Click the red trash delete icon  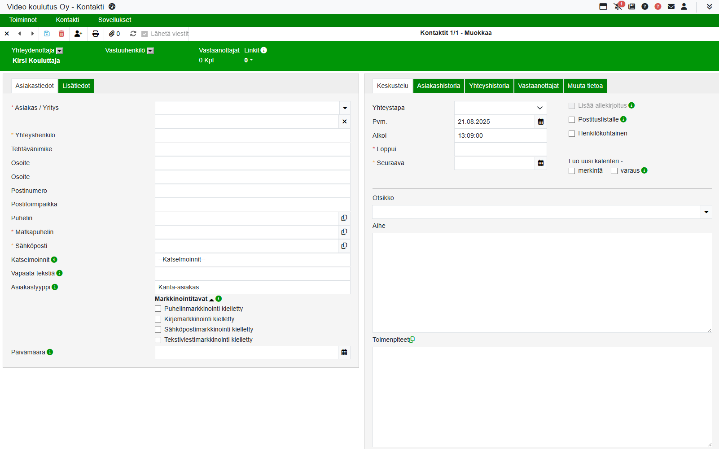[61, 34]
